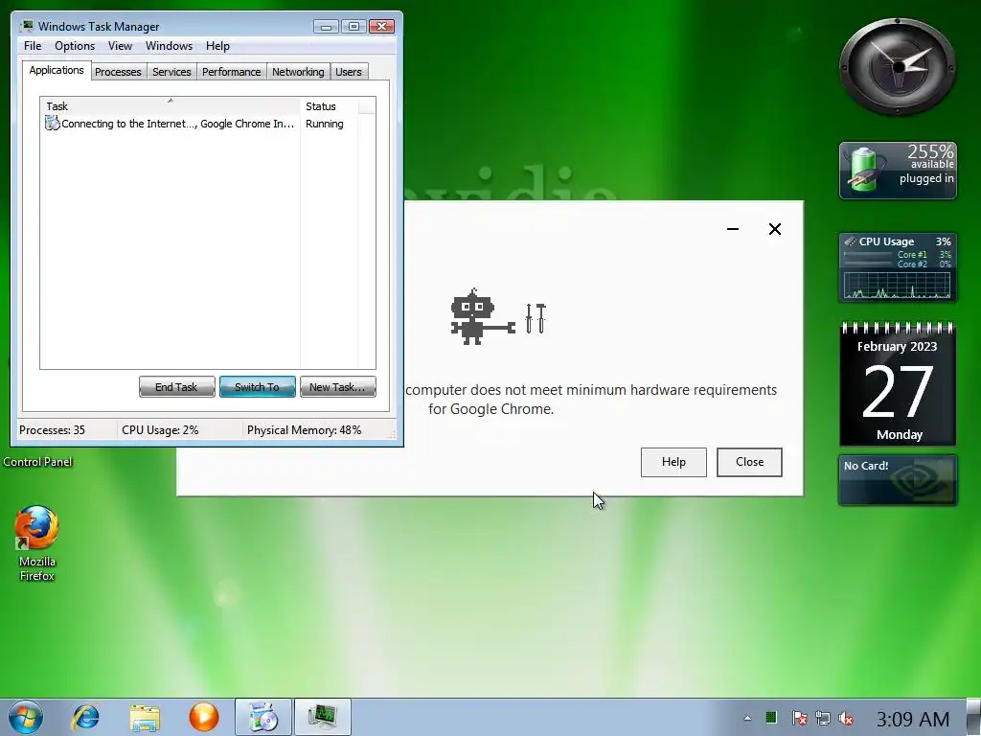Open the Windows Start menu orb

[25, 717]
